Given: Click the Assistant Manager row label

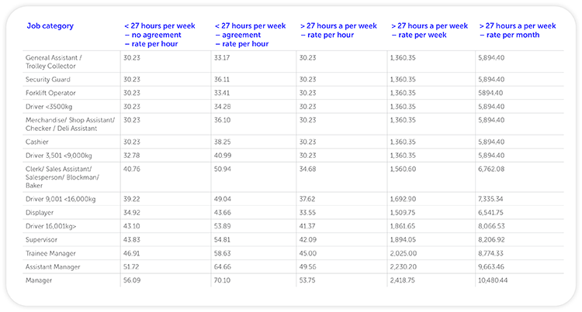Looking at the screenshot, I should [55, 266].
